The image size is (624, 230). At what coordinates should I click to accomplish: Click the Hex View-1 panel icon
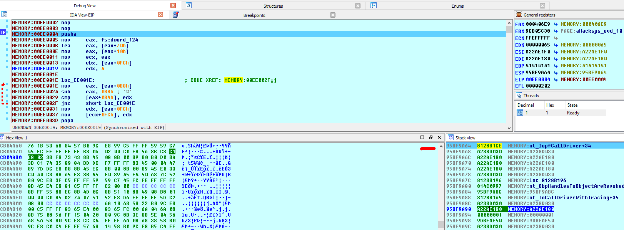tap(2, 137)
